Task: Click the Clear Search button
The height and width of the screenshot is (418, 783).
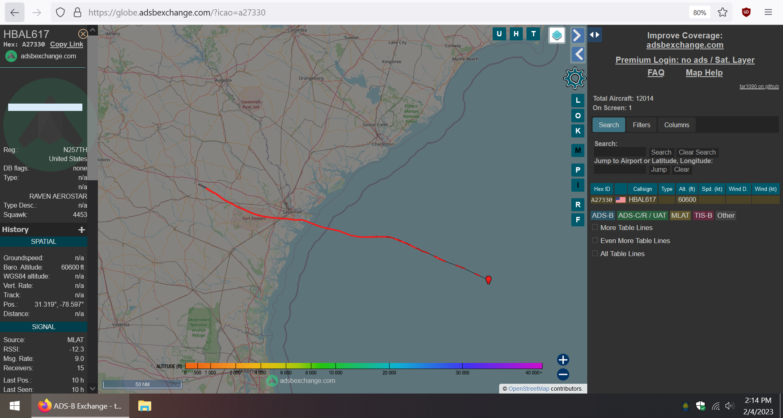Action: [697, 152]
